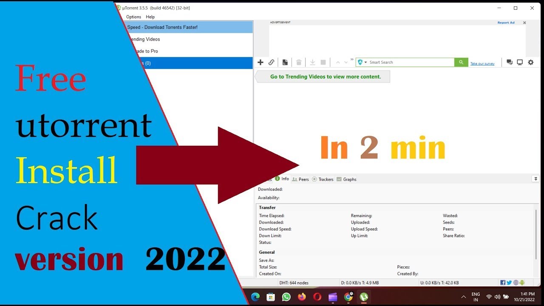Expand the toolbar overflow chevrons

point(352,59)
